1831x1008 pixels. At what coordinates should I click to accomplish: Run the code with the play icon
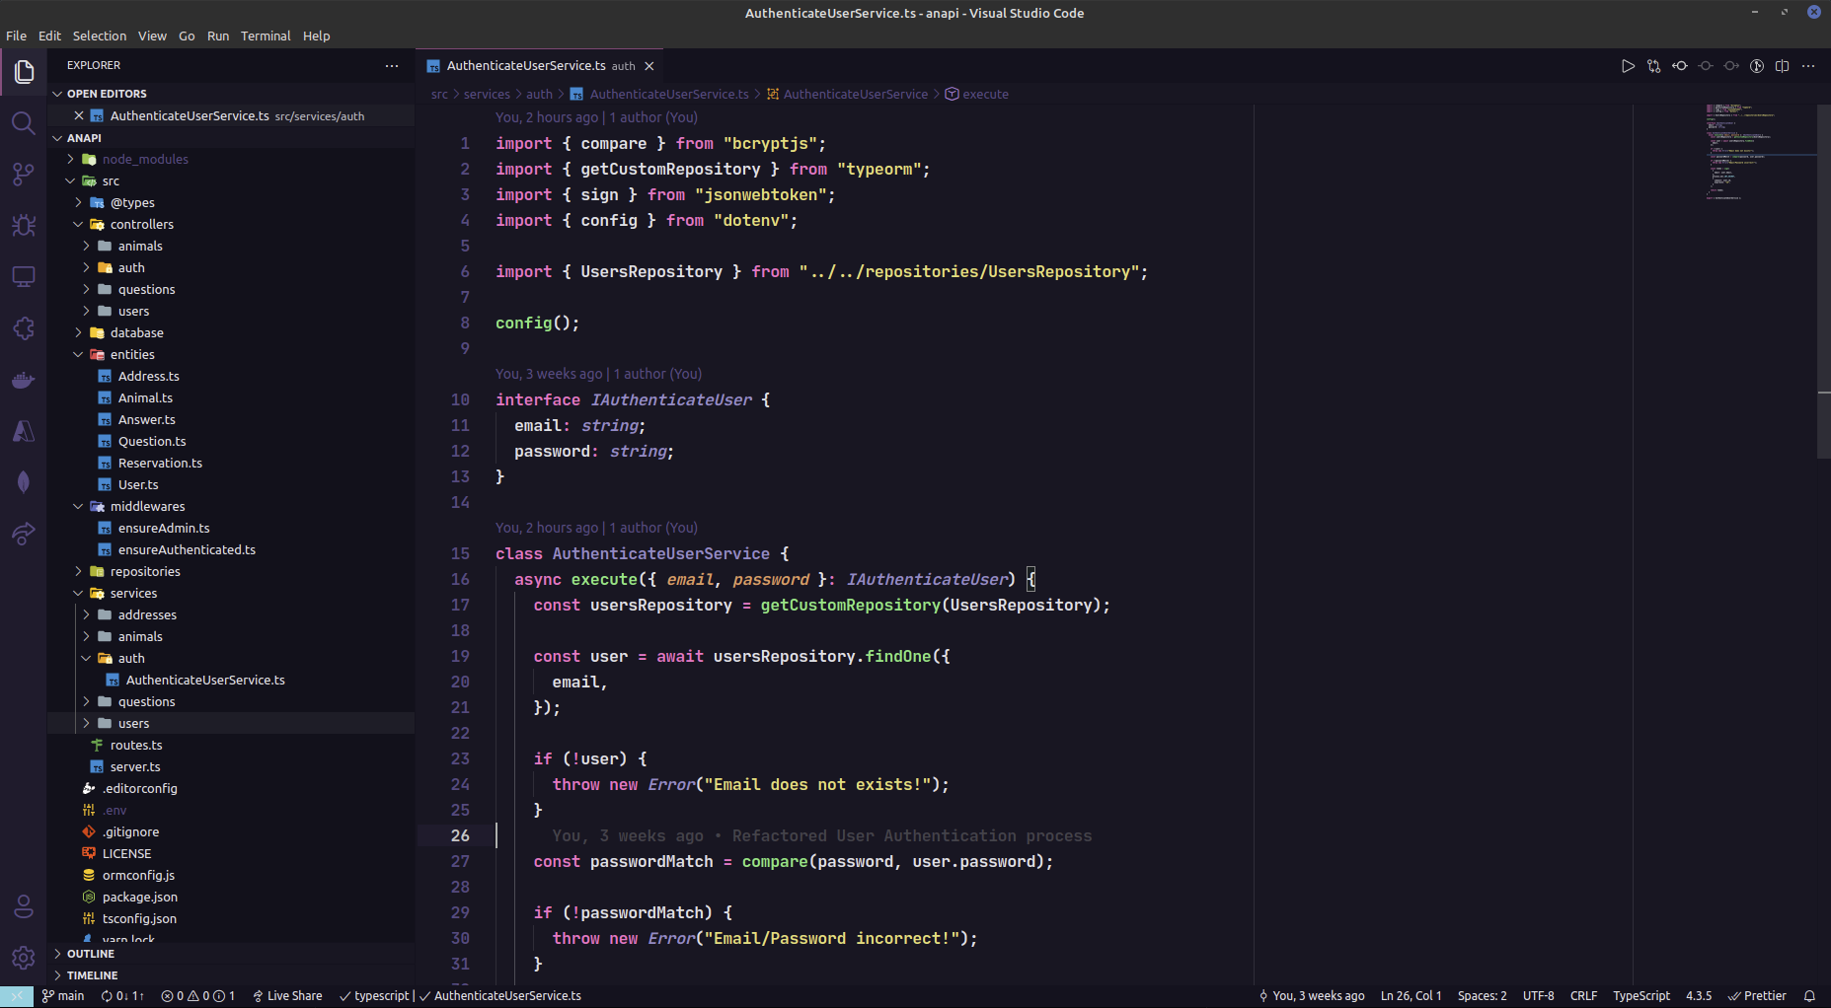point(1628,66)
